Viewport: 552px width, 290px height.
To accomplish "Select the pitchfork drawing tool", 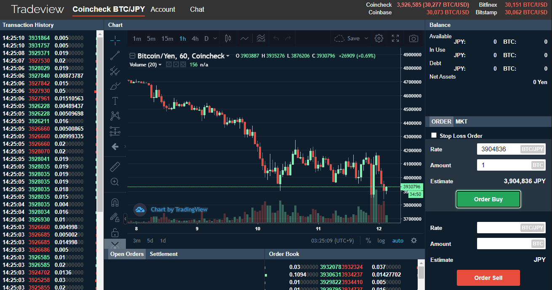I will tap(115, 71).
